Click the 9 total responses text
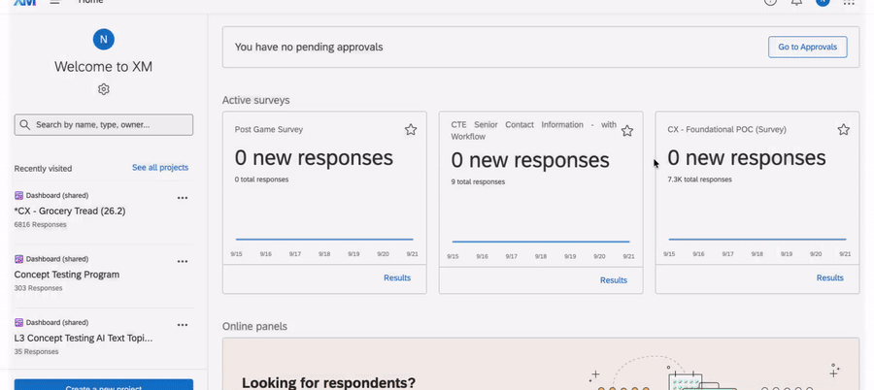This screenshot has width=874, height=390. click(478, 181)
